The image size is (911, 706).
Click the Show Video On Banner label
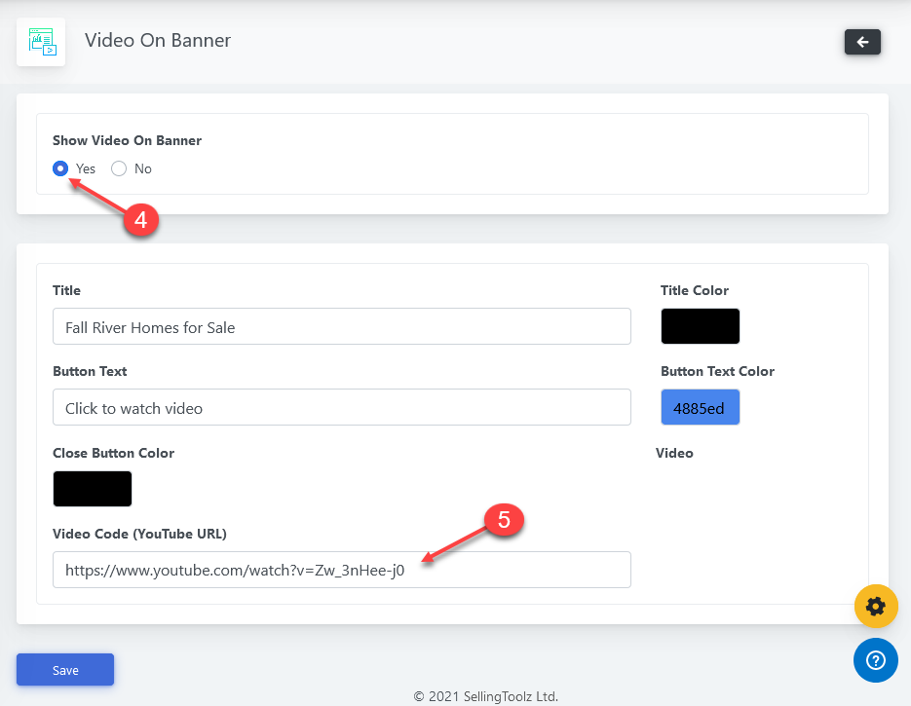(127, 140)
